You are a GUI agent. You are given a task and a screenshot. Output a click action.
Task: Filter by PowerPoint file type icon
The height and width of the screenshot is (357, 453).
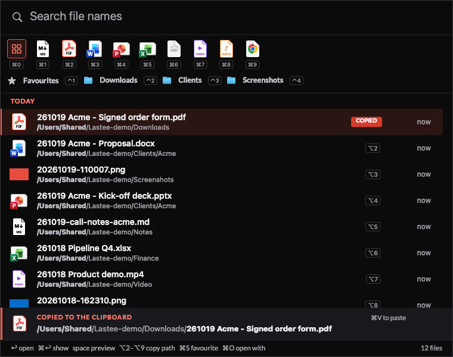[x=121, y=49]
